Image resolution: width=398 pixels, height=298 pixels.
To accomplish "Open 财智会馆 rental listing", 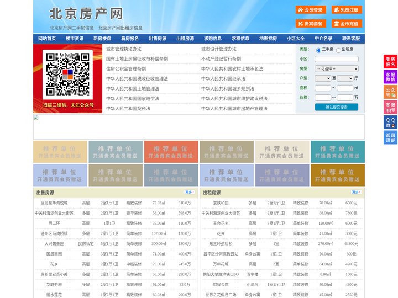I will [221, 285].
